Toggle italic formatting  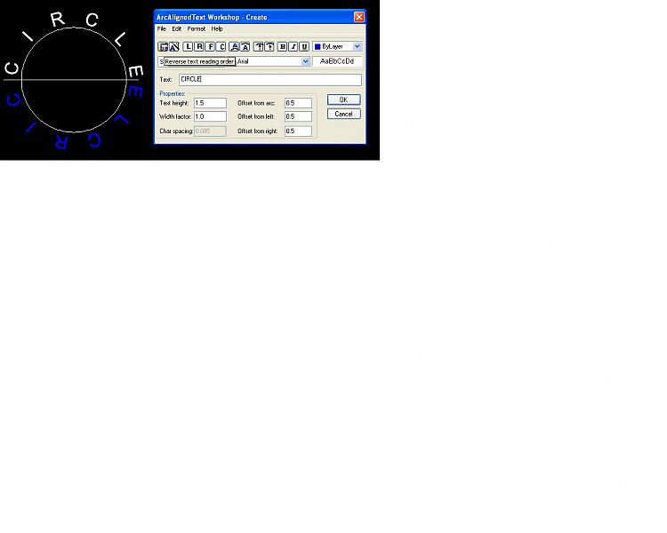click(x=293, y=46)
